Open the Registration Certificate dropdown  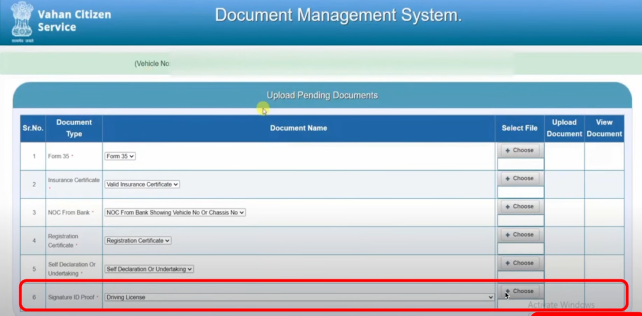(x=138, y=241)
